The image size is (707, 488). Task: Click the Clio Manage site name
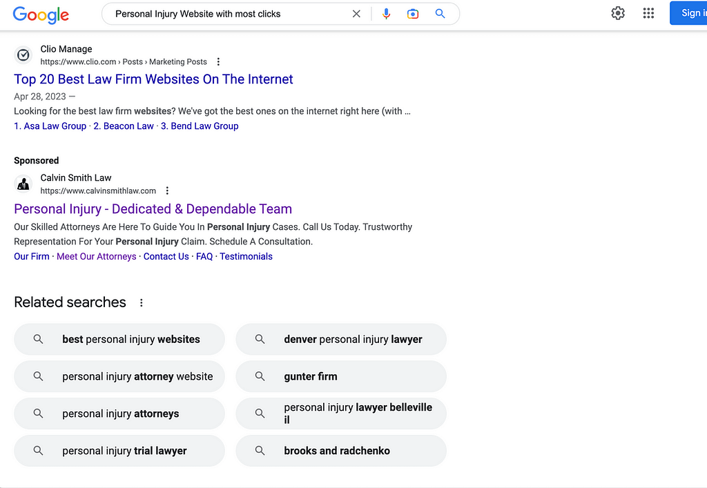click(66, 49)
